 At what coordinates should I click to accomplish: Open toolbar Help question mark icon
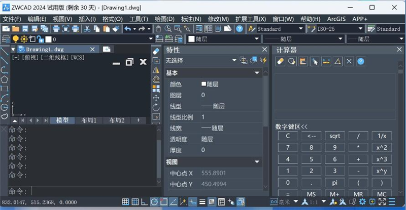240,29
